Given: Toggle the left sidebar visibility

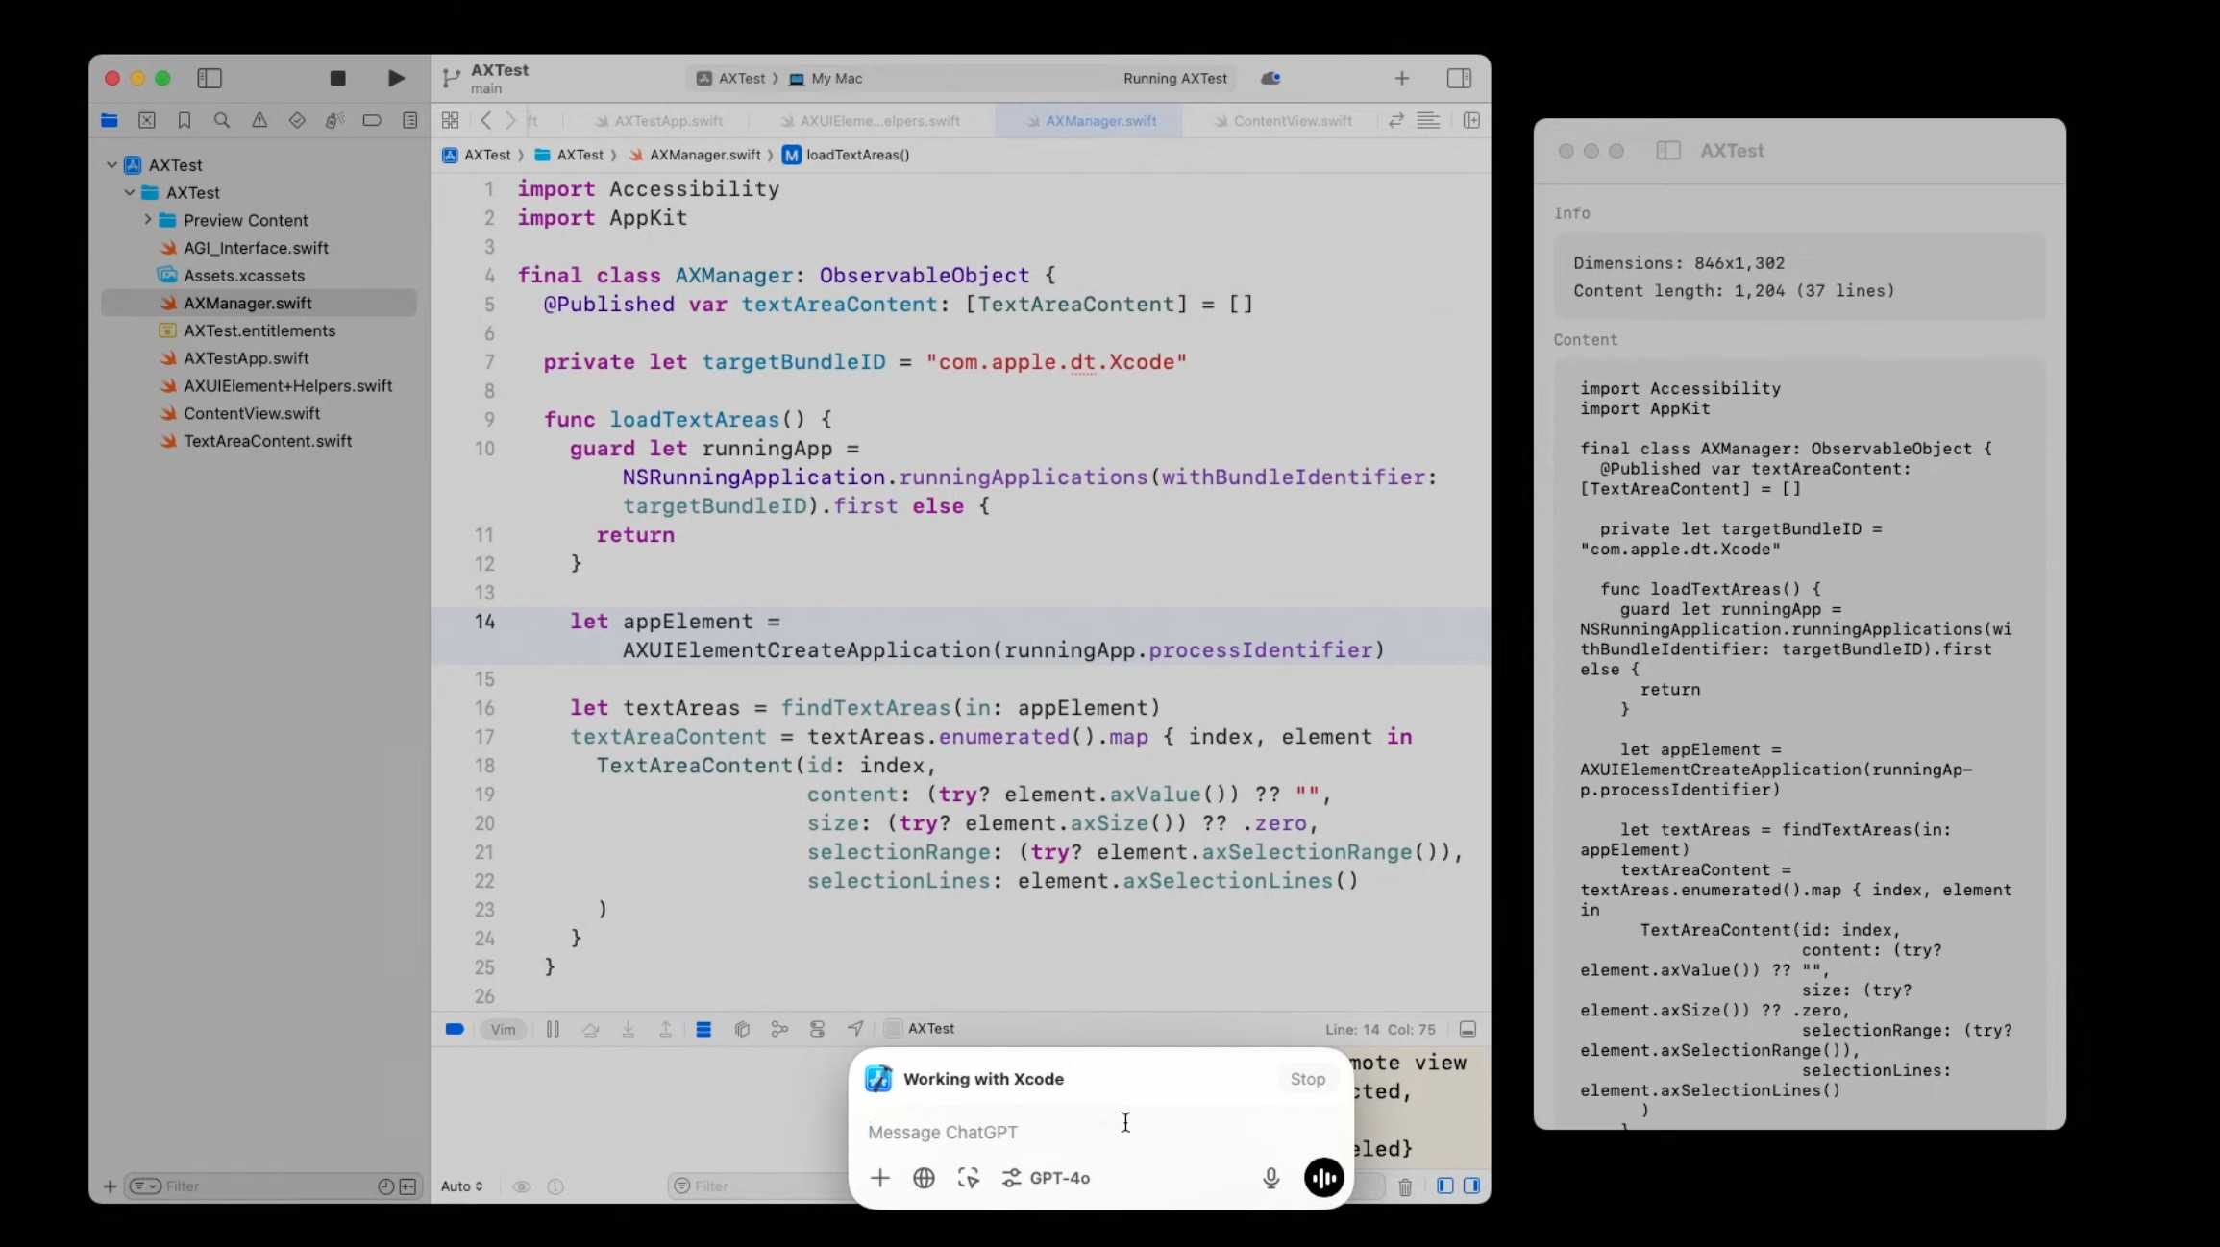Looking at the screenshot, I should (209, 78).
